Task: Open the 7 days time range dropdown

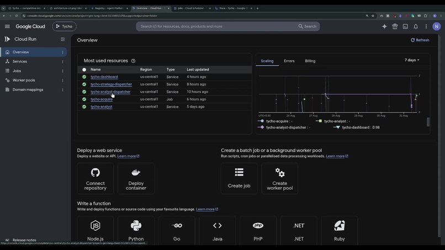Action: (412, 60)
